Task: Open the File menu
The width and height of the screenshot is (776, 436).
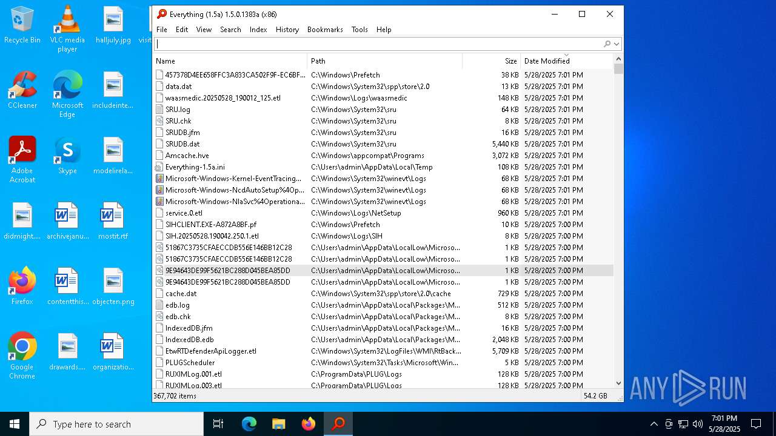Action: point(162,29)
